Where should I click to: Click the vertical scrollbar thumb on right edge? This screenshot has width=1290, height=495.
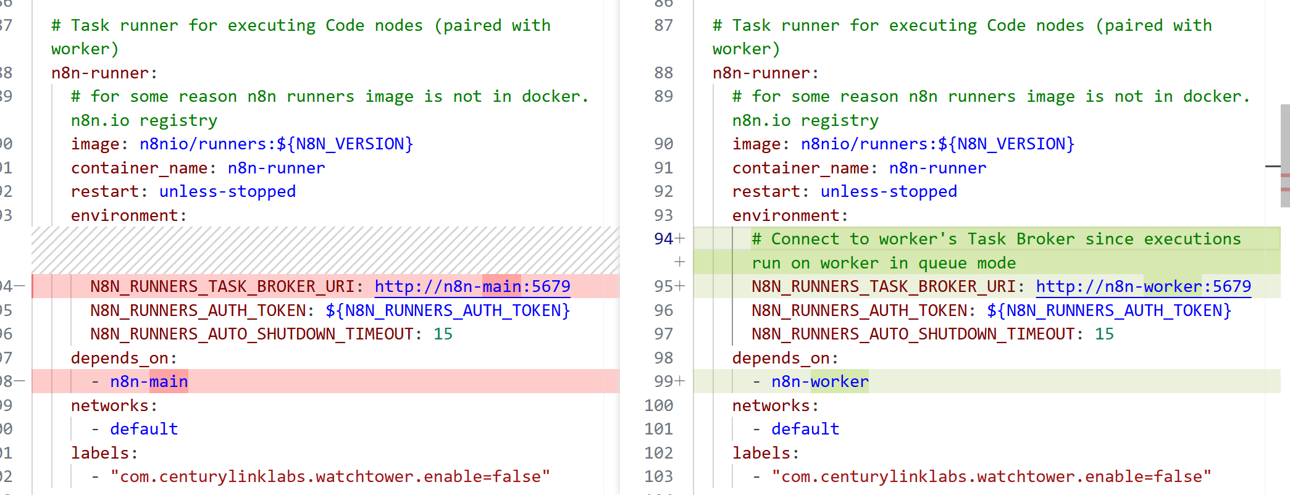[x=1285, y=154]
